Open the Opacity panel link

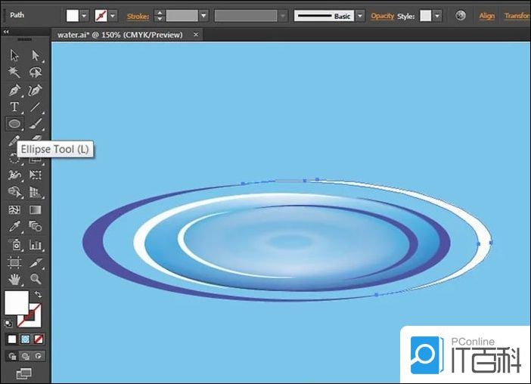(383, 15)
